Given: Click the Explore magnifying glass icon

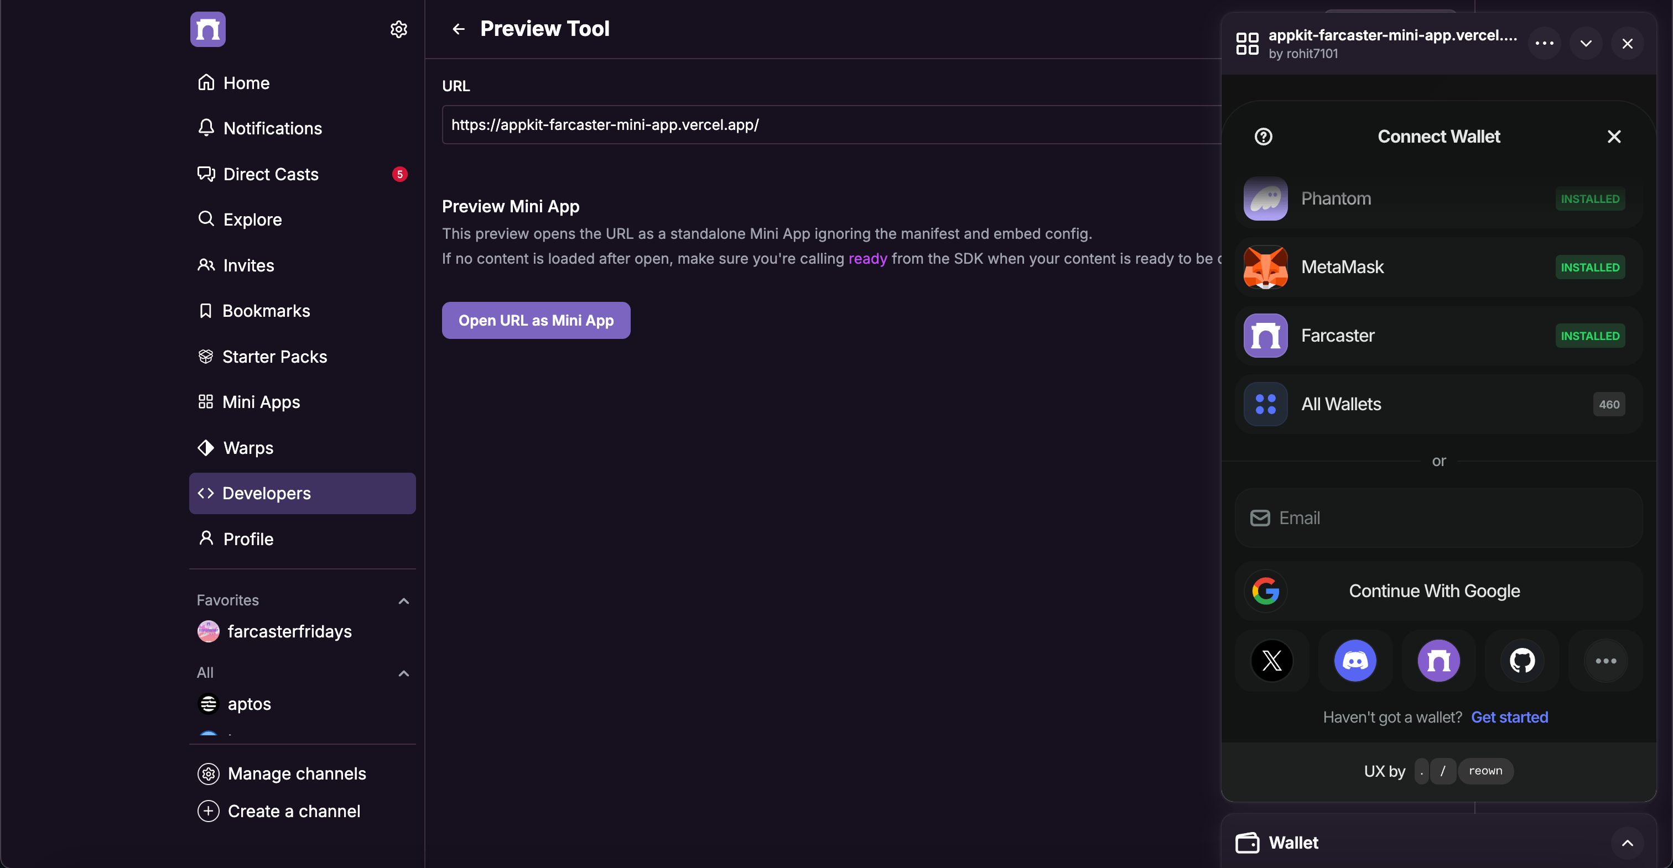Looking at the screenshot, I should pos(206,219).
